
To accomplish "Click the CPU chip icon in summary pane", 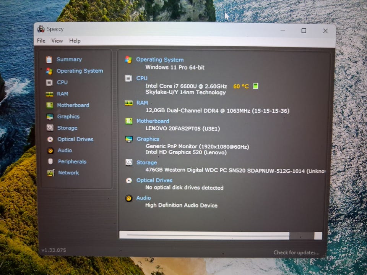I will point(128,78).
